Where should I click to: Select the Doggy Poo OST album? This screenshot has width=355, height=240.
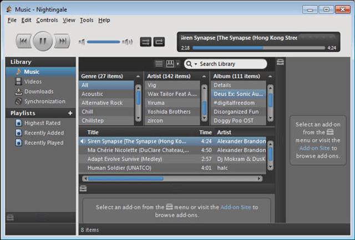[239, 121]
